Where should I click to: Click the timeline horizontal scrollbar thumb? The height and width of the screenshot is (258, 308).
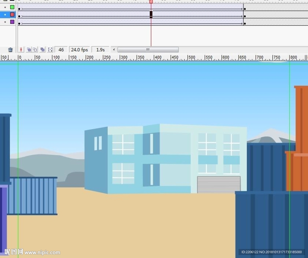point(148,50)
